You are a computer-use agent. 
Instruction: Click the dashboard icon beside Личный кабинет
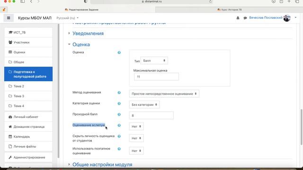coord(10,117)
